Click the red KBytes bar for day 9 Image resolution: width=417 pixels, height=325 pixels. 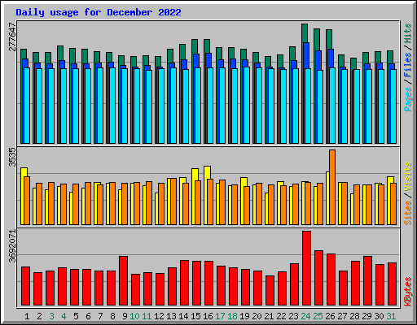(x=124, y=281)
